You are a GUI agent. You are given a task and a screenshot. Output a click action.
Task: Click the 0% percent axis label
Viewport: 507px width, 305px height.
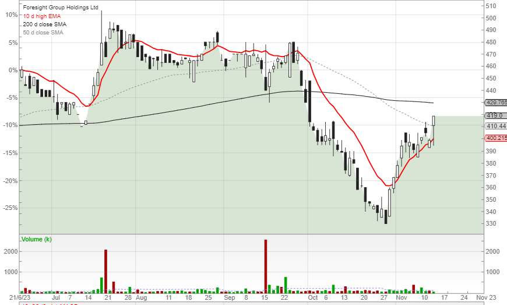[13, 70]
